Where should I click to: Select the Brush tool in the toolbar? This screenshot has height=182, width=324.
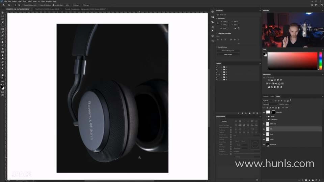[x=2, y=39]
